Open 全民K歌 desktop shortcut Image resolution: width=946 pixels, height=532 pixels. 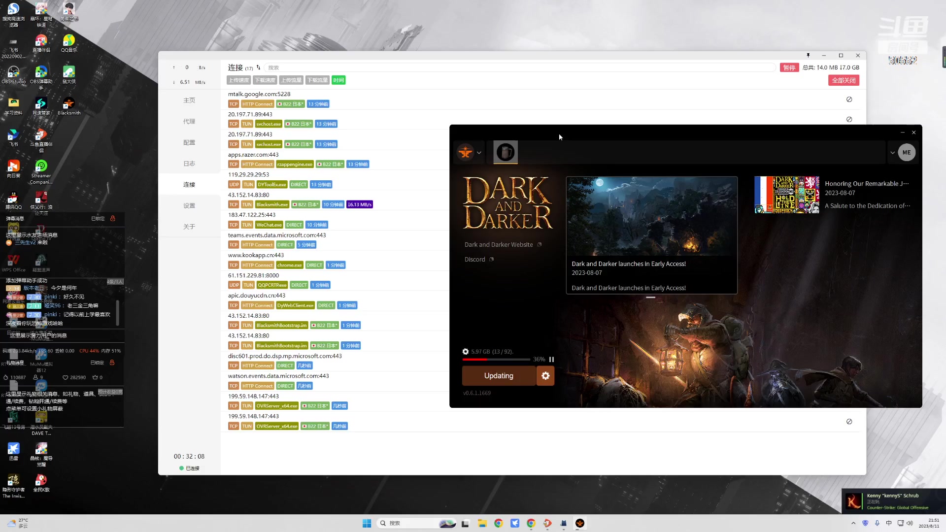(41, 483)
